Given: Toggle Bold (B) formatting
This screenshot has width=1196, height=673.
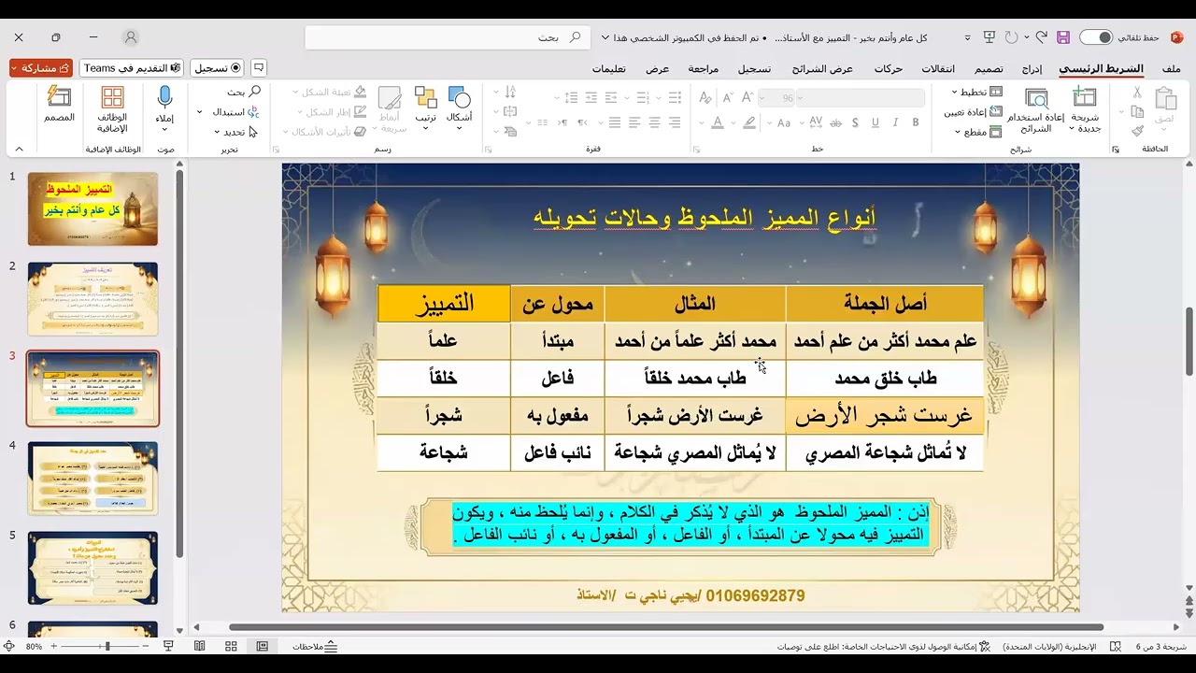Looking at the screenshot, I should click(916, 122).
